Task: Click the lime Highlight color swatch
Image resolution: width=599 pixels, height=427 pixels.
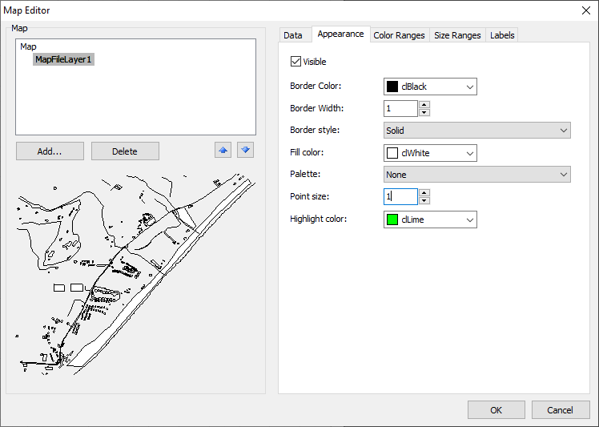Action: click(x=392, y=220)
